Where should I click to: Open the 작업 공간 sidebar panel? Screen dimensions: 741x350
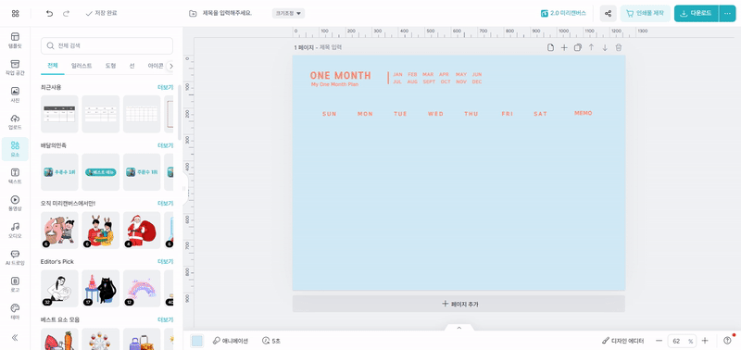15,68
